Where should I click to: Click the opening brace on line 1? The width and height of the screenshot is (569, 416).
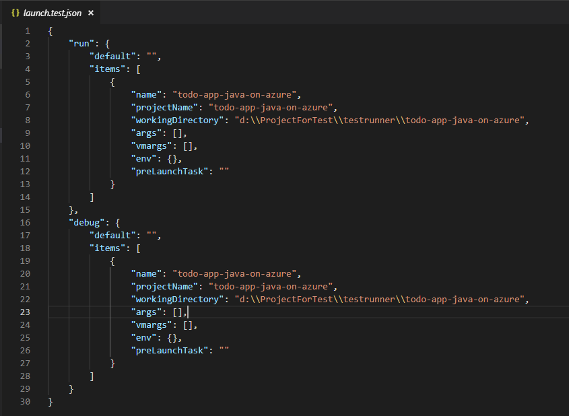51,31
